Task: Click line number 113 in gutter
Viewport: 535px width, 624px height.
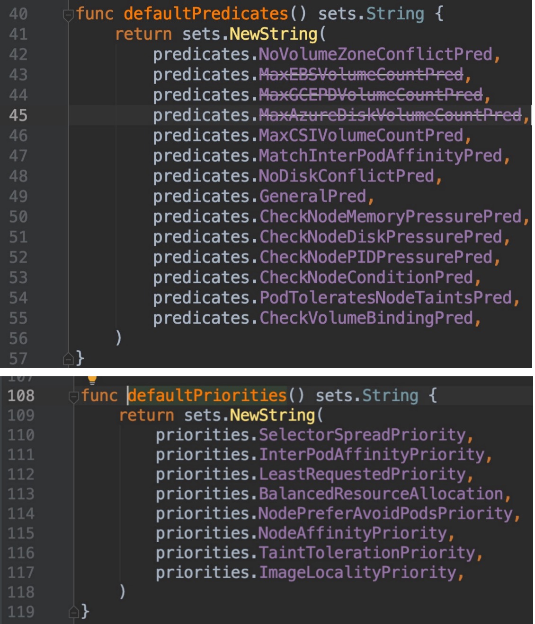Action: (x=21, y=494)
